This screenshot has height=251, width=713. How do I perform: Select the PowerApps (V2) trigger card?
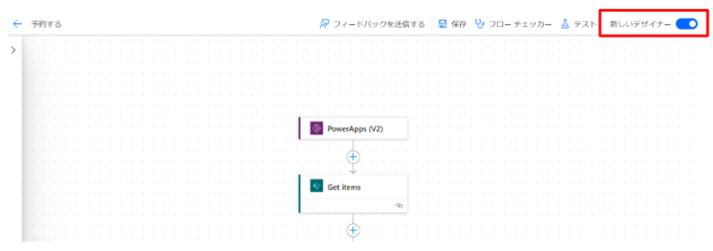[362, 129]
